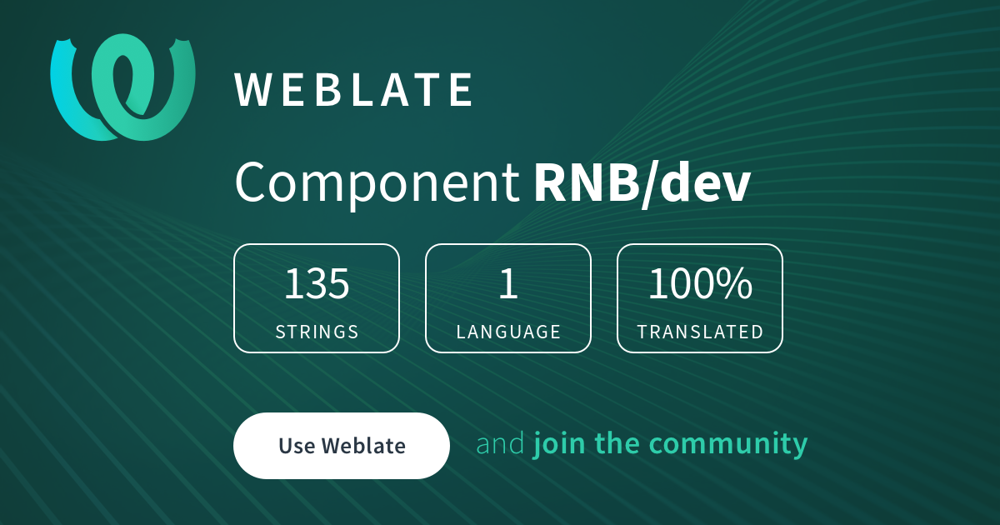Open the 135 Strings statistic box
Image resolution: width=1000 pixels, height=525 pixels.
(x=317, y=298)
